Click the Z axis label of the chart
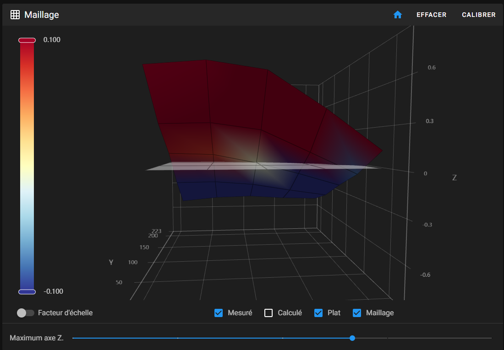504x350 pixels. pyautogui.click(x=454, y=178)
